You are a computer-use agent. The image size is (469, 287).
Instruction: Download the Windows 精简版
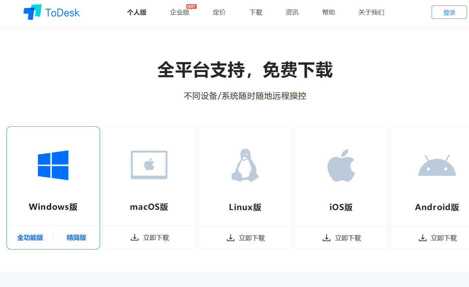tap(76, 238)
